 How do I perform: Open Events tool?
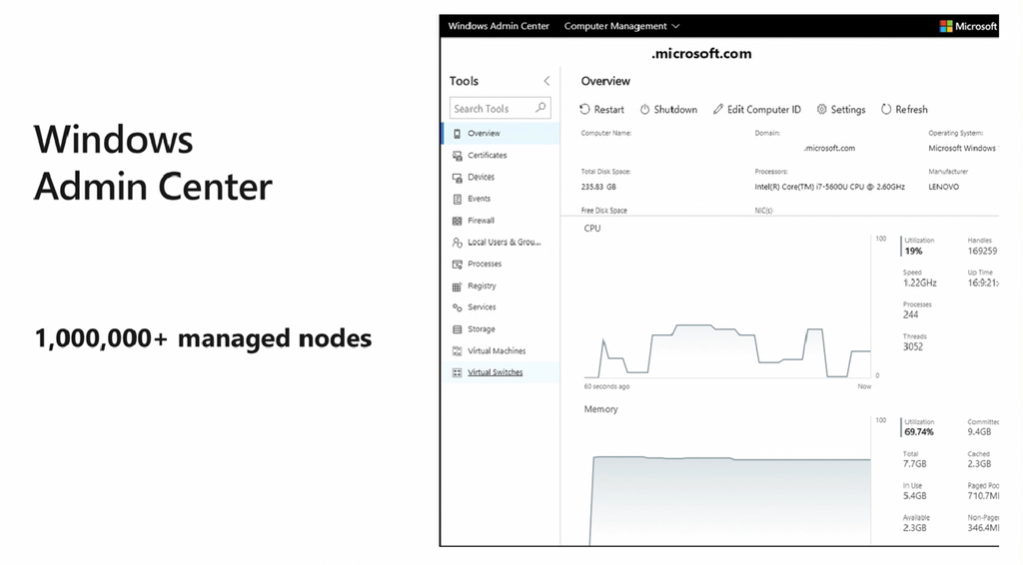coord(502,199)
